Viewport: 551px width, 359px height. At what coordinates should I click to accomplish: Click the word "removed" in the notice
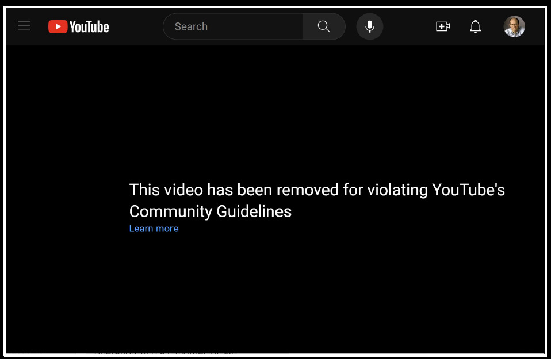tap(308, 190)
